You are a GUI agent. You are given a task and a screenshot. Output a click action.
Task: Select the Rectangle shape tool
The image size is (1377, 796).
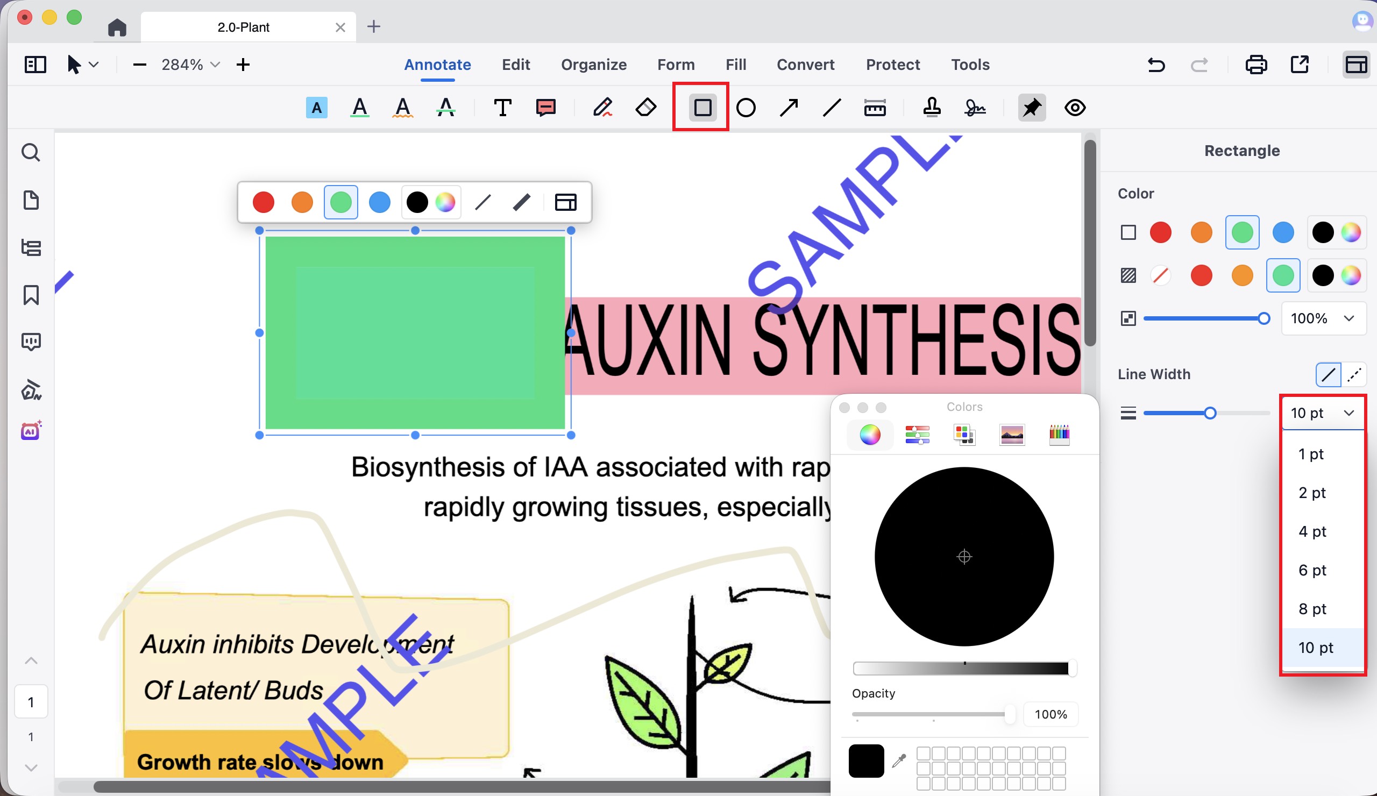tap(702, 108)
